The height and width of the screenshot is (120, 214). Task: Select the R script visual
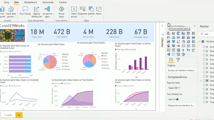(183, 50)
